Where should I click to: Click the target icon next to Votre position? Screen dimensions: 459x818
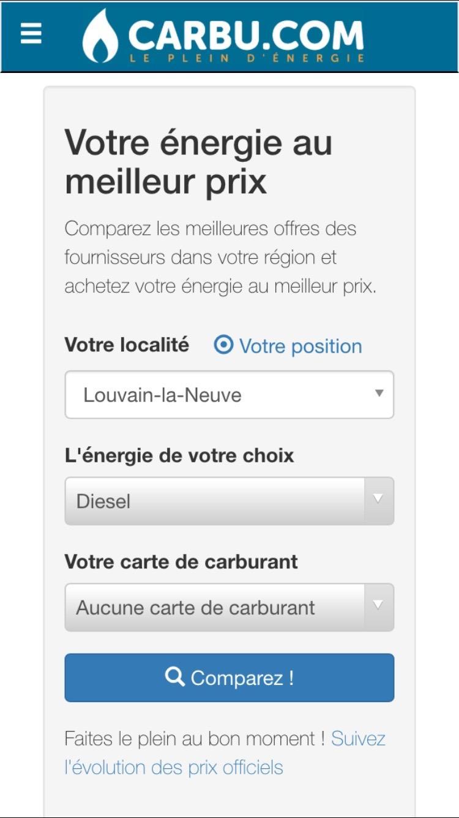(x=223, y=345)
